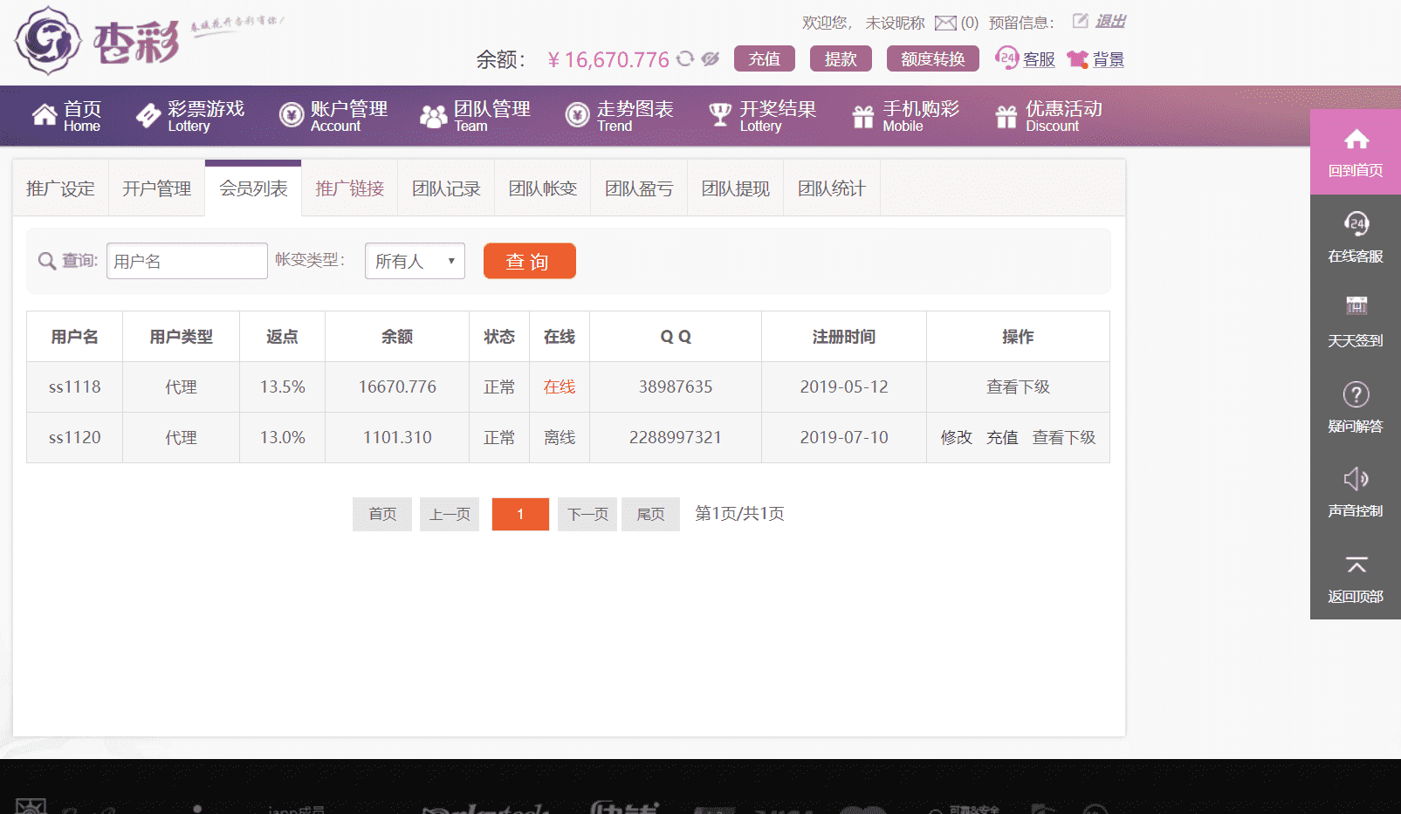Image resolution: width=1401 pixels, height=814 pixels.
Task: Click the 尾页 pagination button
Action: click(650, 514)
